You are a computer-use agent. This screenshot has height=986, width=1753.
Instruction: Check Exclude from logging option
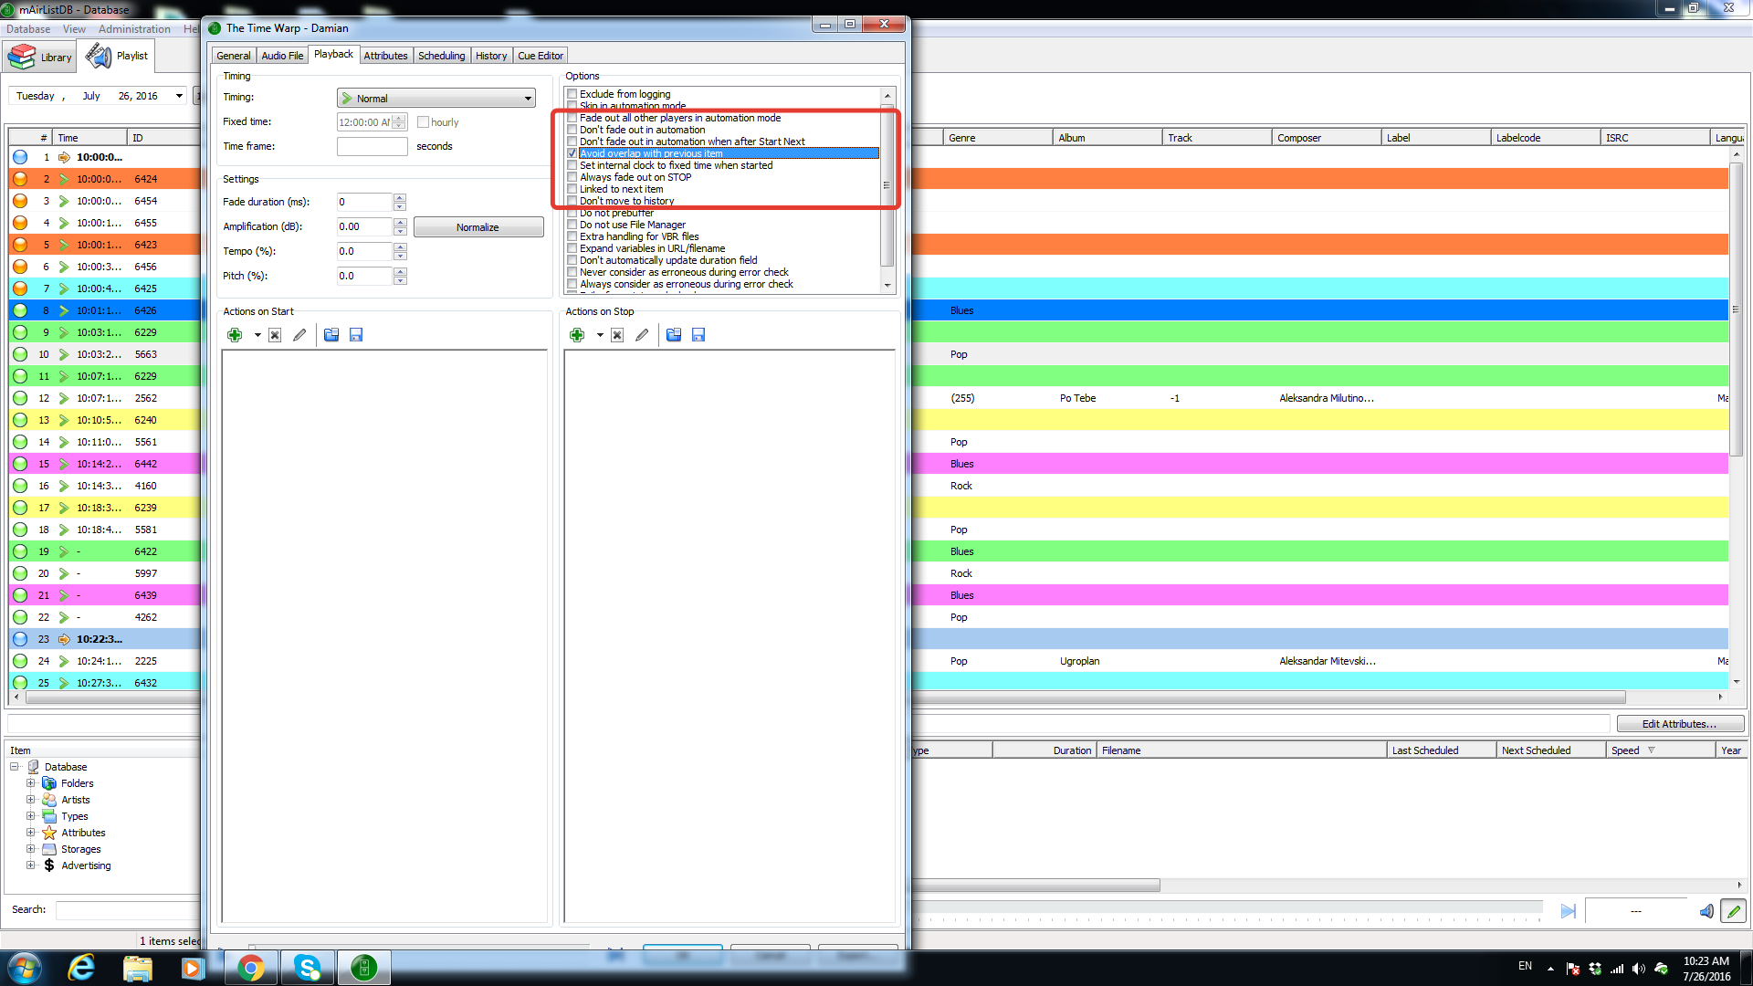point(572,94)
